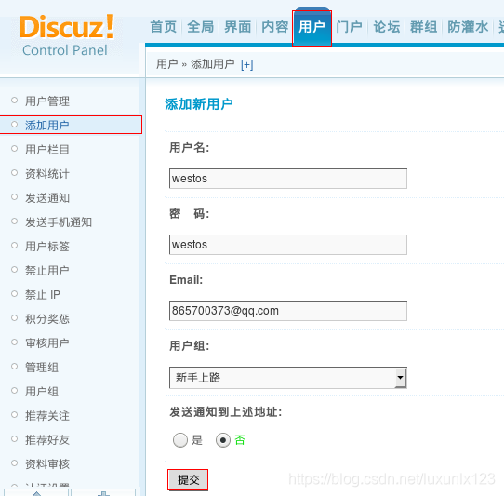Open 用户标签 in the sidebar
The image size is (504, 496).
(47, 247)
